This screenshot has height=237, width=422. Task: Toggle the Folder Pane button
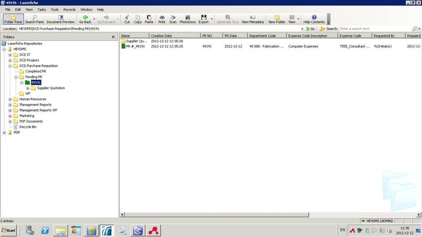[x=13, y=19]
